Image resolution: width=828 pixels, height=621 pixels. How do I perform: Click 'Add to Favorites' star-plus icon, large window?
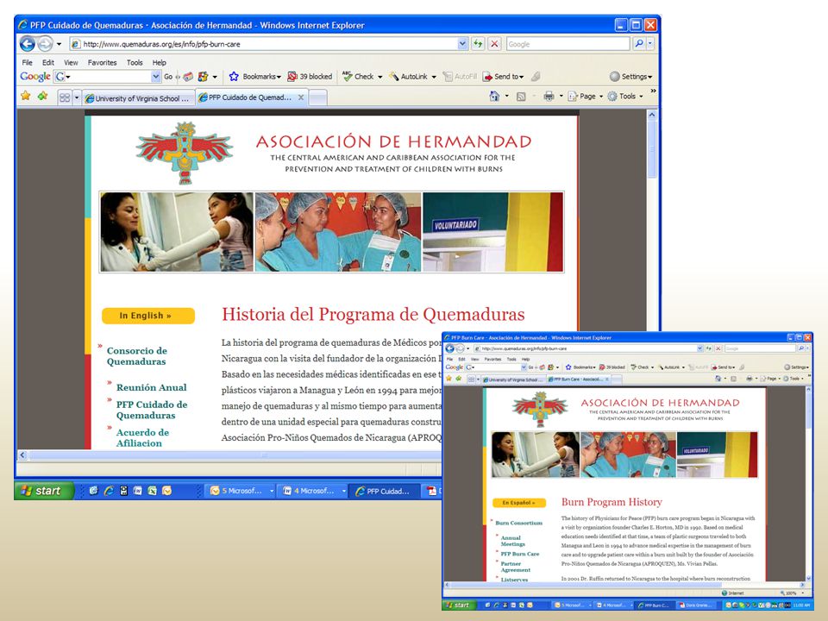[x=43, y=96]
